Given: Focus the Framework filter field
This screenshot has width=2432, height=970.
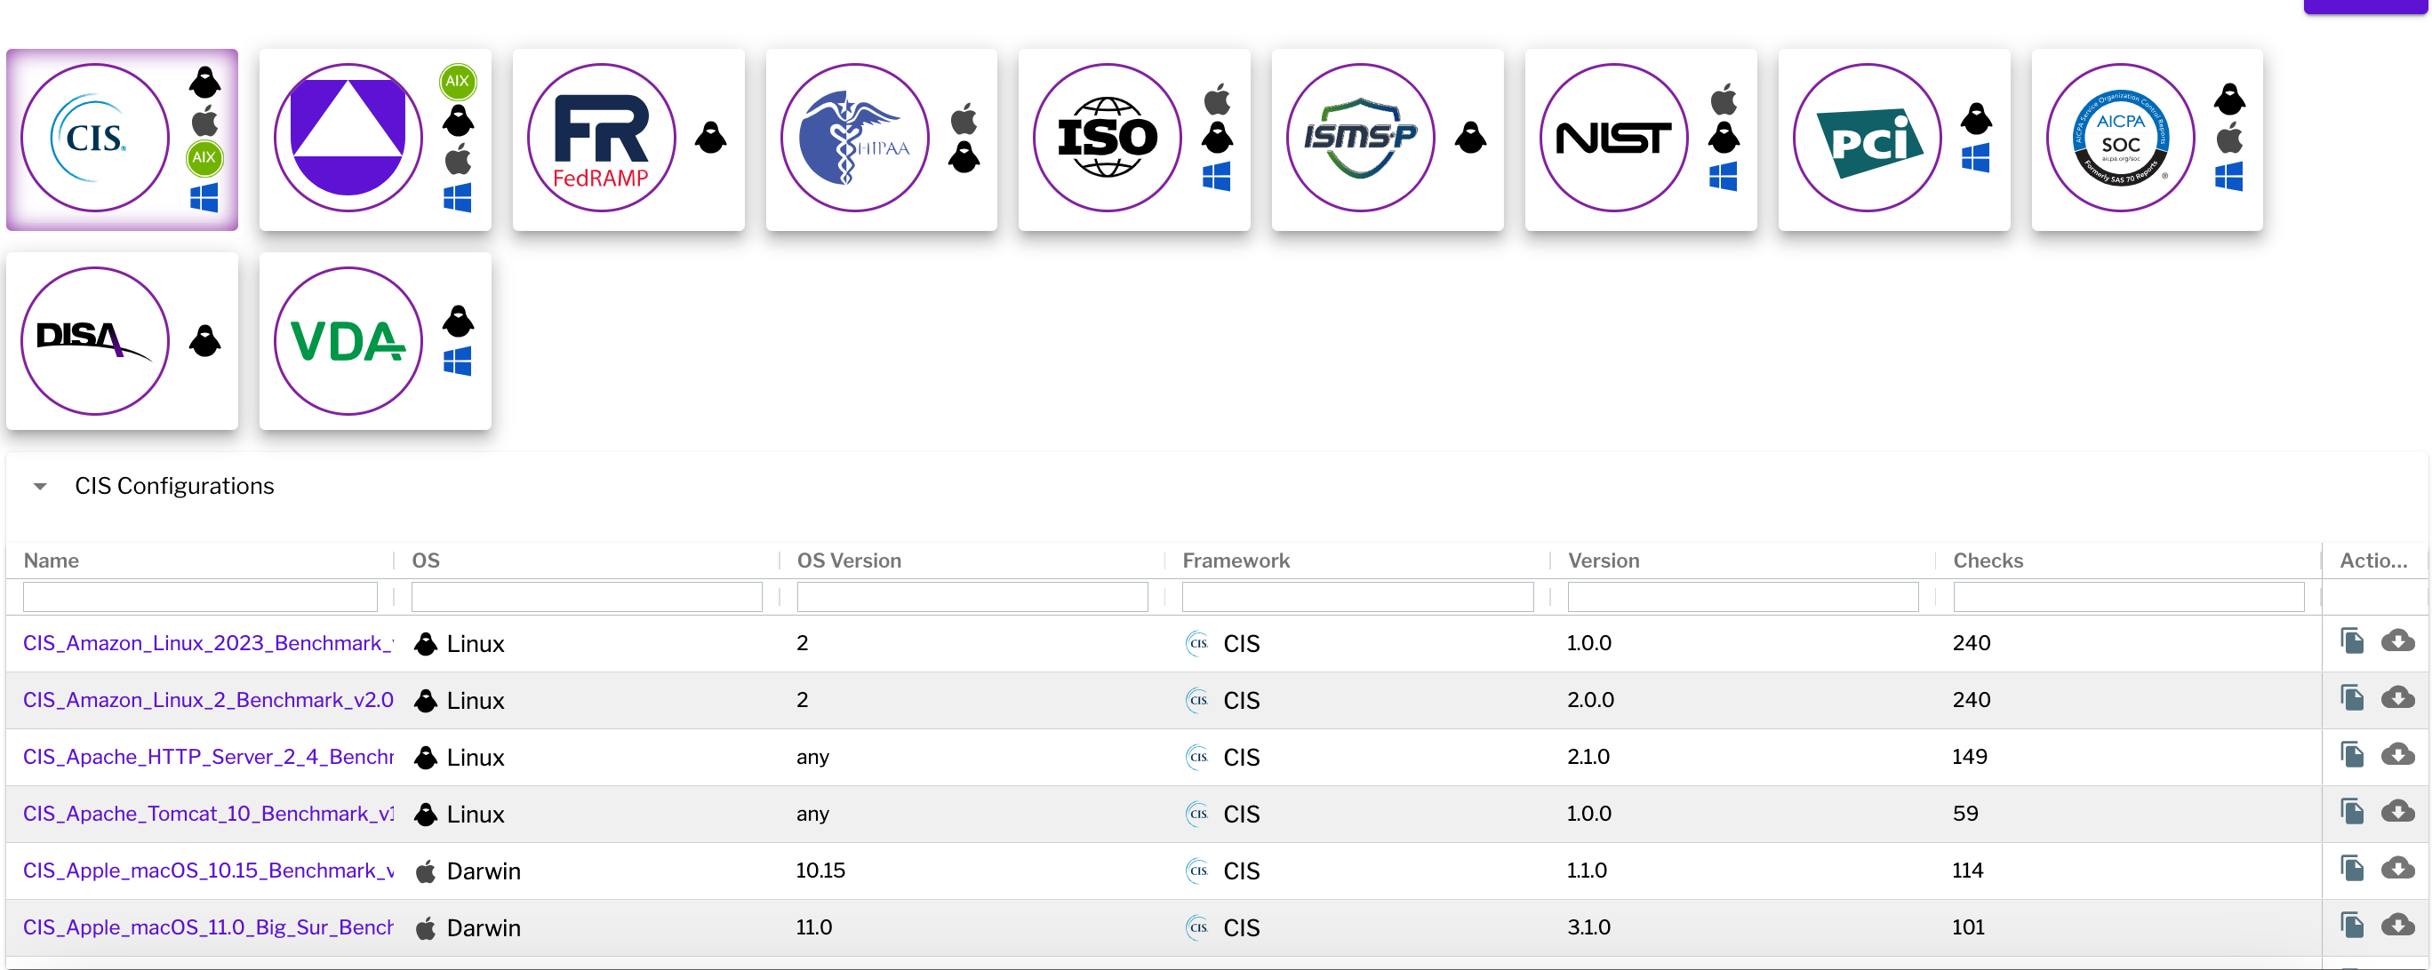Looking at the screenshot, I should [x=1356, y=596].
